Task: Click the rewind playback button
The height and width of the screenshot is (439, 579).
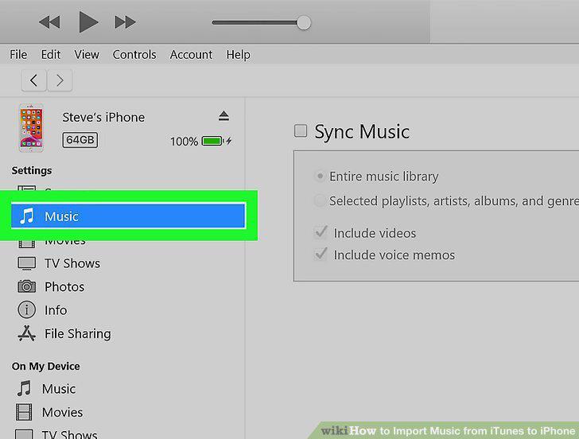Action: [x=49, y=22]
